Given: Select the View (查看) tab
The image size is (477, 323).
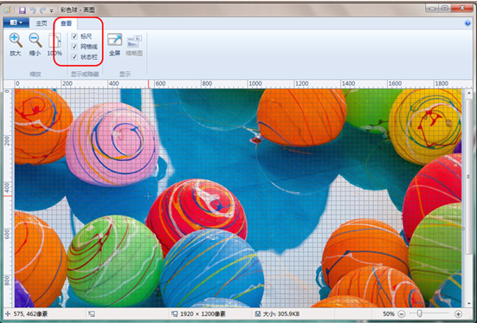Looking at the screenshot, I should [66, 23].
